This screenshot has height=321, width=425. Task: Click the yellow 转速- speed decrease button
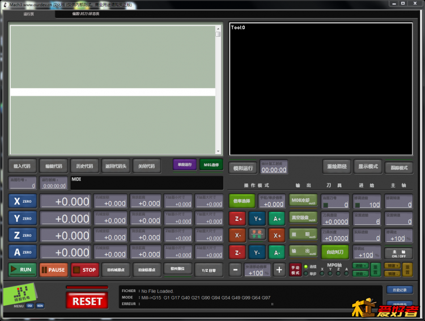click(x=392, y=274)
